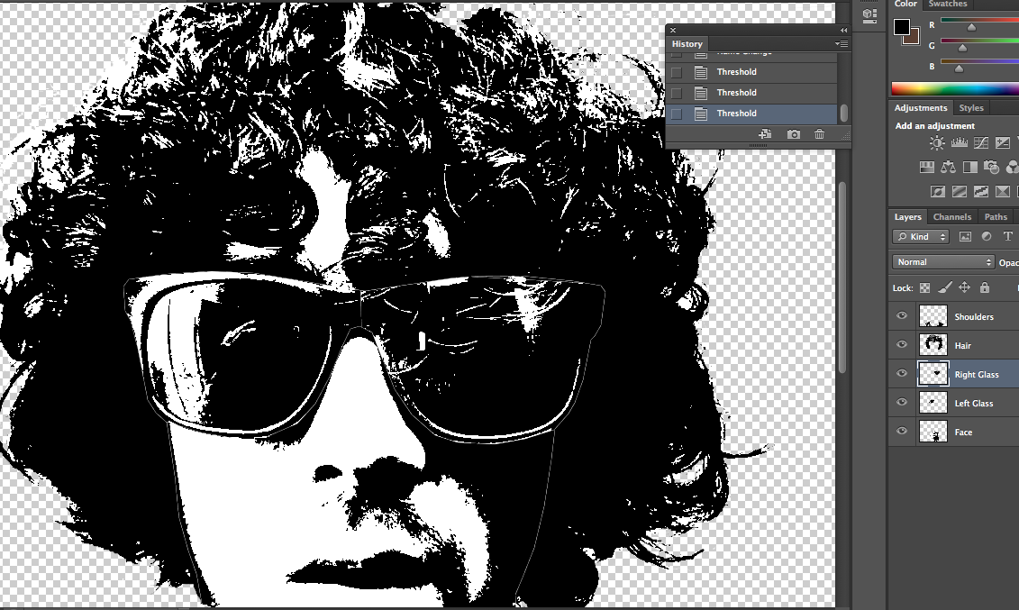Close the floating History panel
This screenshot has height=610, width=1019.
(673, 30)
